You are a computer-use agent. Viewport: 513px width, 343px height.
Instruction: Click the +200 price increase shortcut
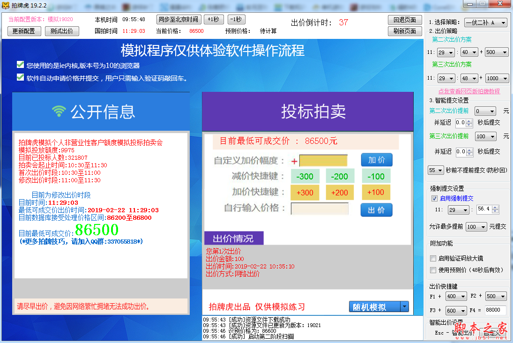pos(340,192)
